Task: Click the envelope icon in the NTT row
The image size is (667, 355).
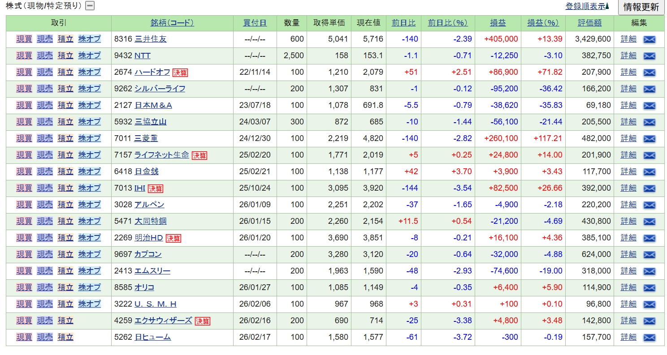Action: pos(649,56)
